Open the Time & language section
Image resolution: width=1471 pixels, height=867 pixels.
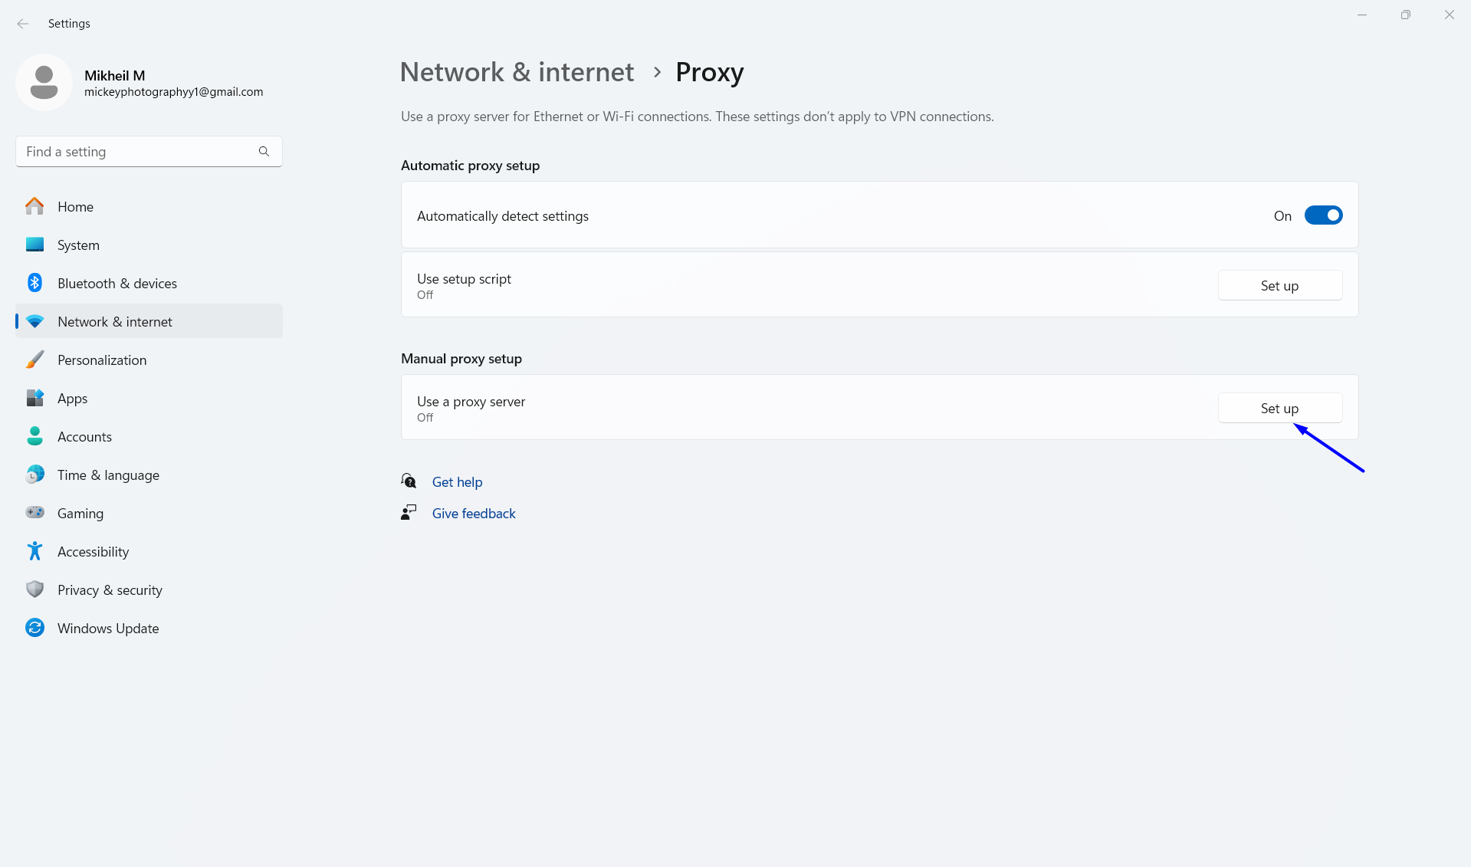108,475
